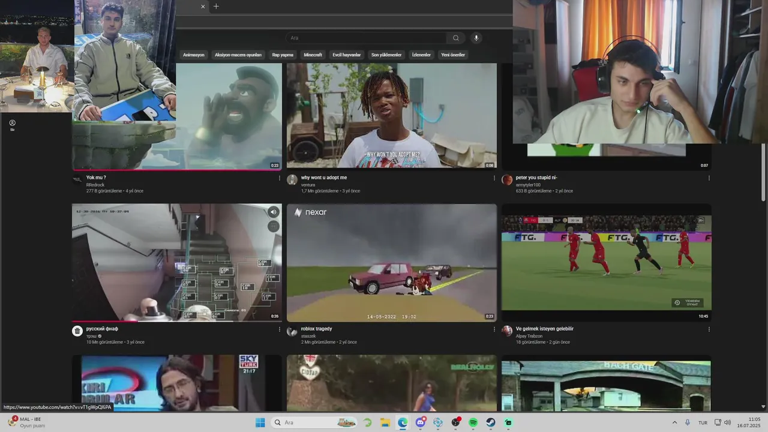The height and width of the screenshot is (432, 768).
Task: Open ventura channel avatar
Action: 292,180
